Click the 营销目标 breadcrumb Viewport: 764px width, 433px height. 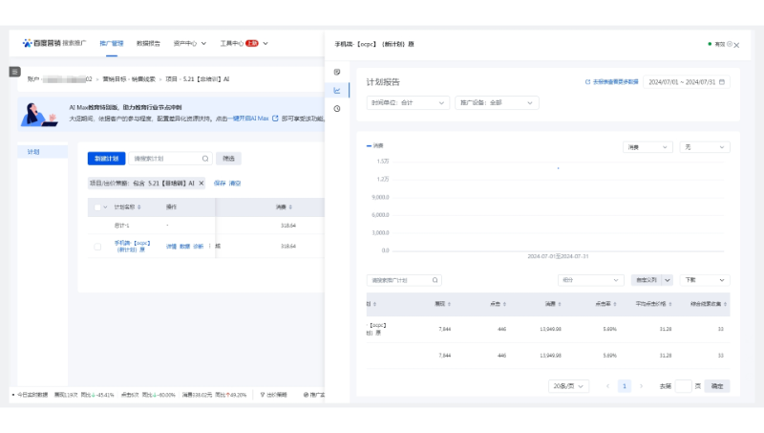(129, 79)
